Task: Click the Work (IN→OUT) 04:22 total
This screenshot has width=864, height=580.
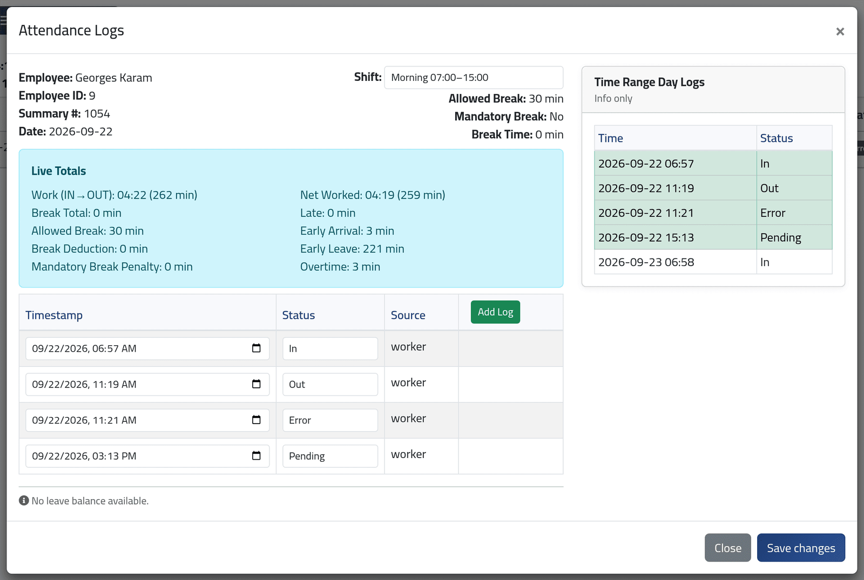Action: tap(114, 195)
